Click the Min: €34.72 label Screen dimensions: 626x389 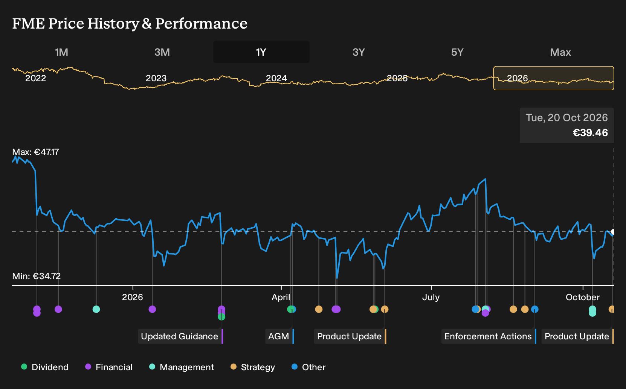click(36, 276)
